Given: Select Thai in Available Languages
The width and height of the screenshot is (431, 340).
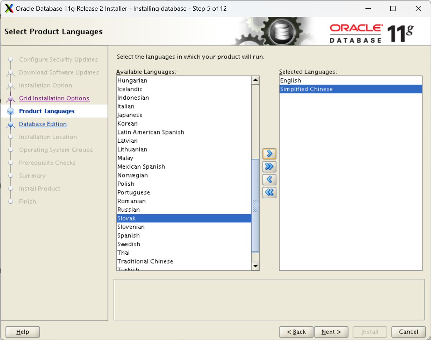Looking at the screenshot, I should point(184,253).
